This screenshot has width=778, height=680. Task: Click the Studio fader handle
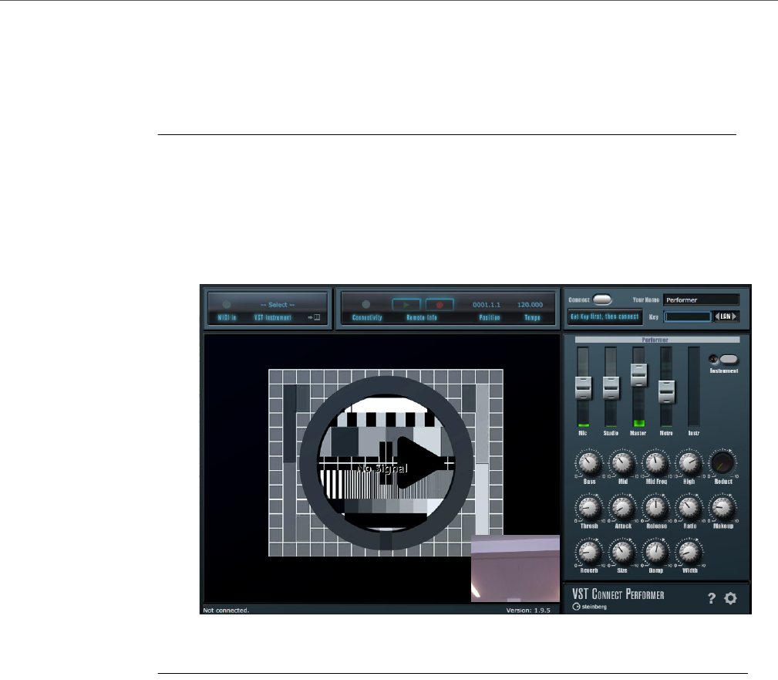coord(611,388)
